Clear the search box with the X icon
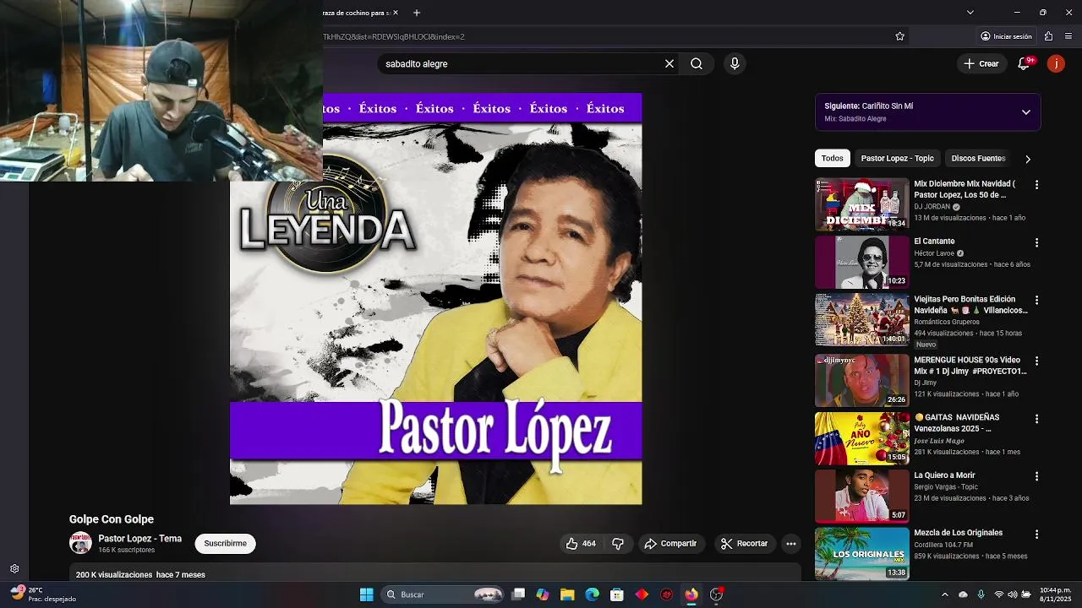This screenshot has height=608, width=1082. [669, 63]
